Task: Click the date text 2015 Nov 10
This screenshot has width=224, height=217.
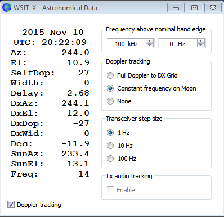Action: [53, 32]
